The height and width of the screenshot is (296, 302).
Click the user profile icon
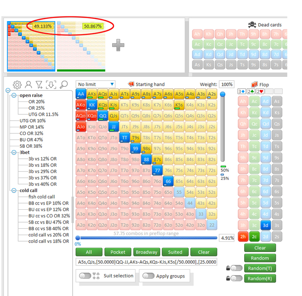click(28, 85)
